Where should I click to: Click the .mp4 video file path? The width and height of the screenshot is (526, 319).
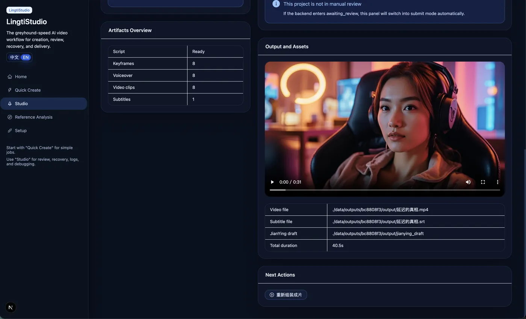380,210
